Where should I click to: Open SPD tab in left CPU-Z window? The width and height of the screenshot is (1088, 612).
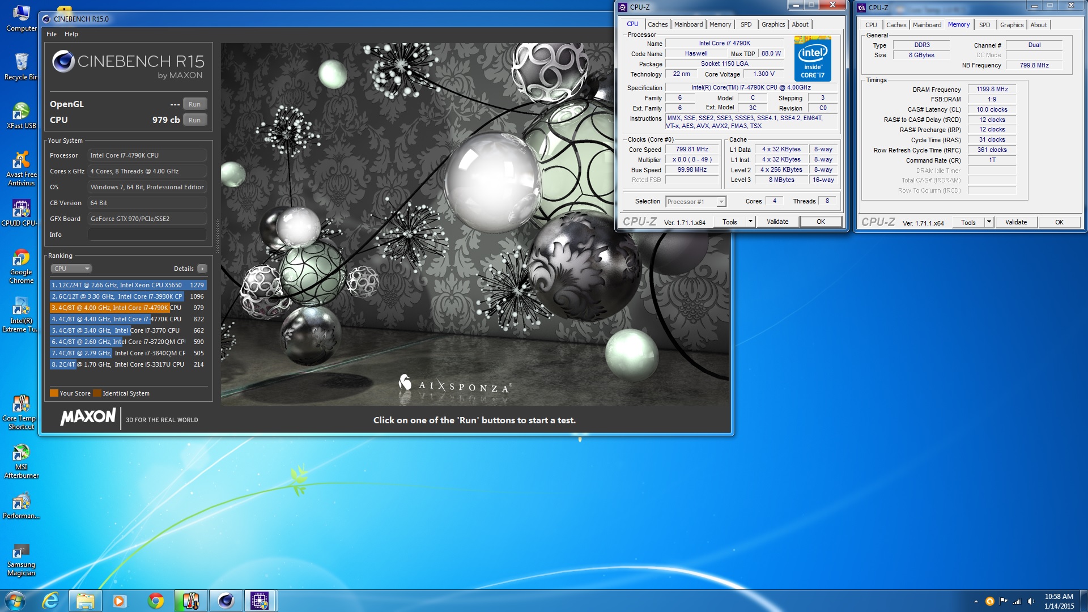(746, 24)
